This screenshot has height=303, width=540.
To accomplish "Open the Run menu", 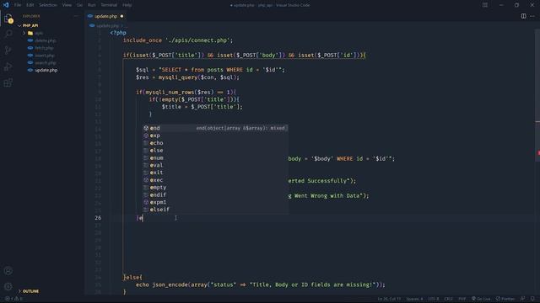I will pos(92,5).
